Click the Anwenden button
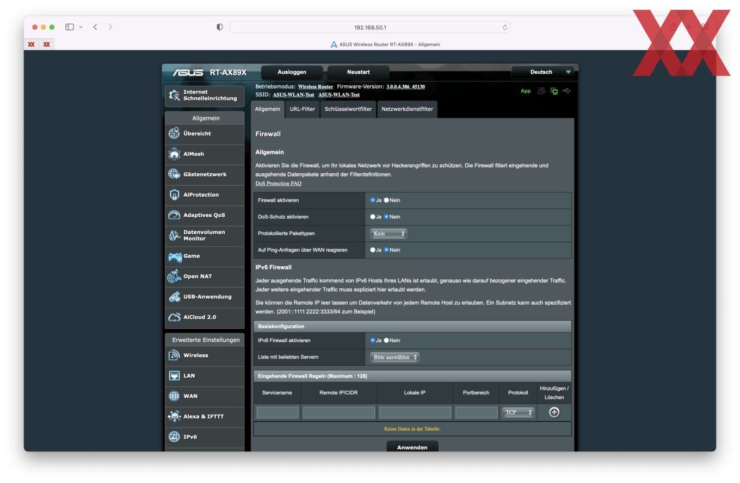 (412, 447)
